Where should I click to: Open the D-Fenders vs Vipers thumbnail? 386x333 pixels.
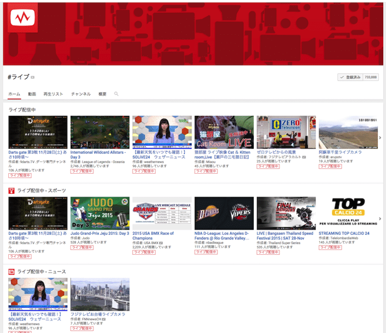coord(224,213)
